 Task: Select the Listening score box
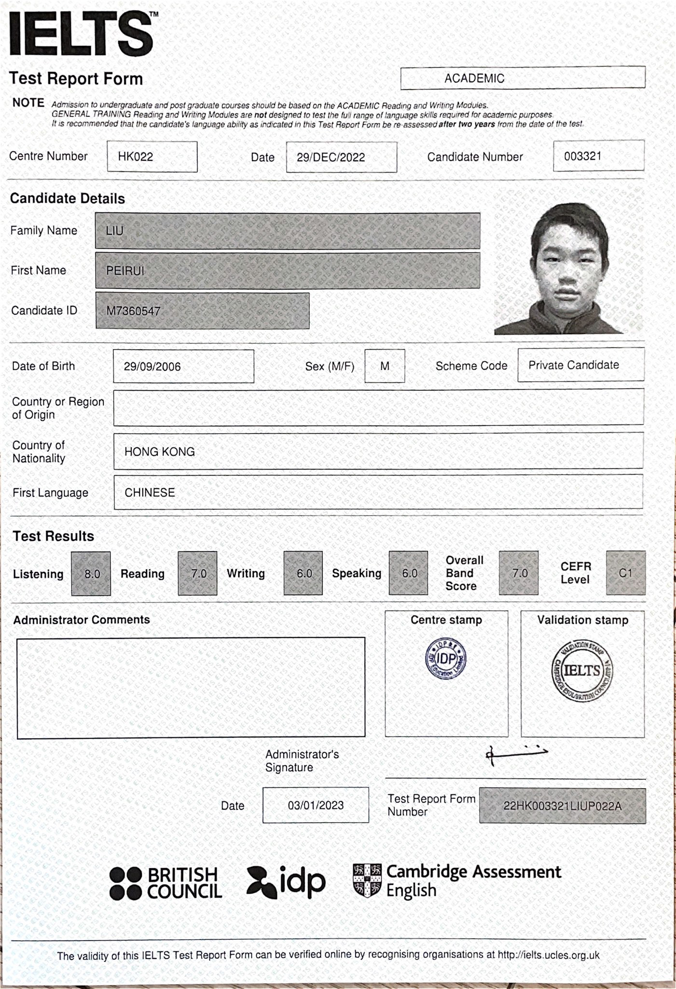coord(91,573)
